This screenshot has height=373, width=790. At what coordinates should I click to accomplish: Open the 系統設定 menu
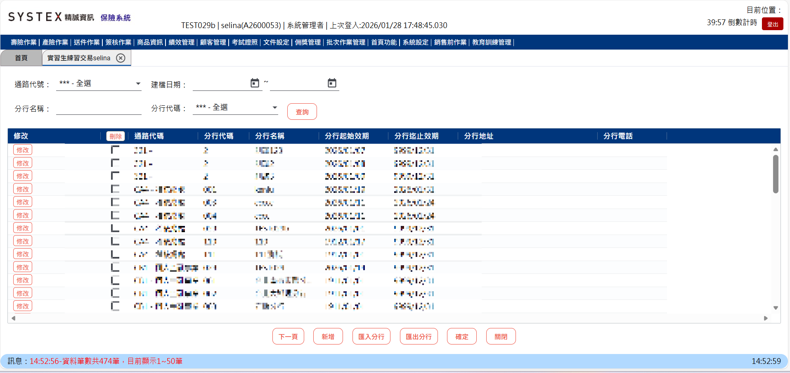coord(416,42)
